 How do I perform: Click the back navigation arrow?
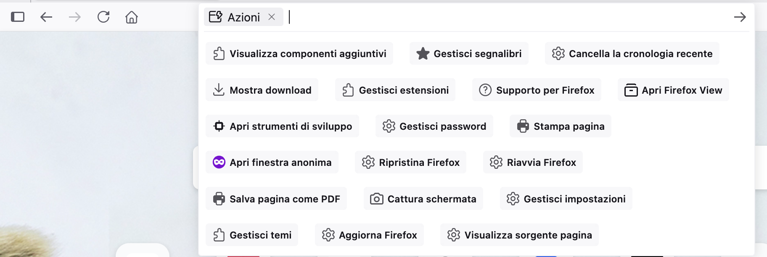click(x=46, y=17)
